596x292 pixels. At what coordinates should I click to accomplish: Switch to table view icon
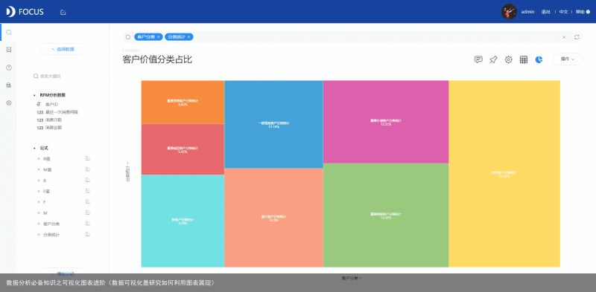(x=524, y=59)
